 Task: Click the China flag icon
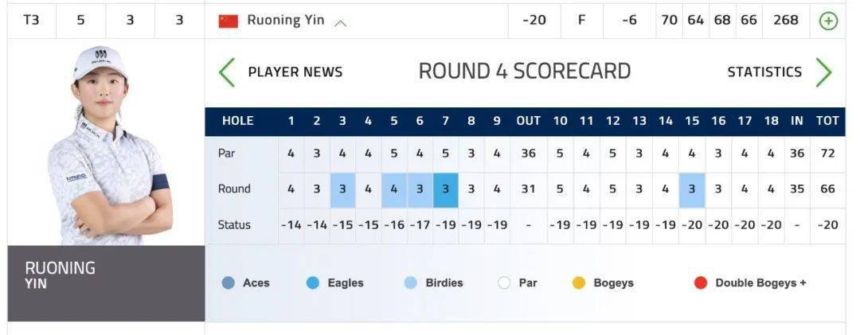[229, 21]
